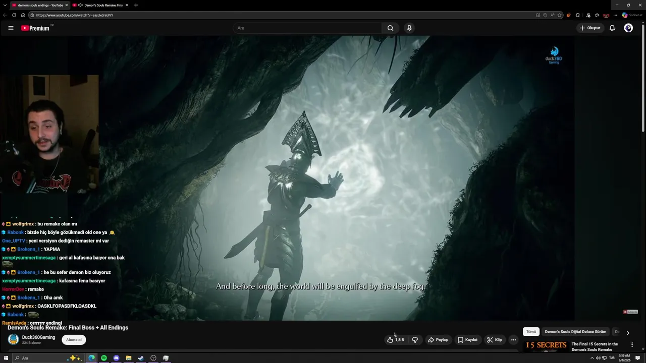
Task: Open read aloud icon in address bar
Action: click(x=552, y=15)
